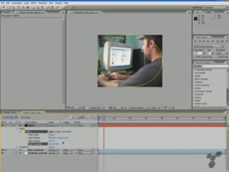The image size is (229, 172).
Task: Click the timeline current time indicator
Action: pyautogui.click(x=104, y=118)
